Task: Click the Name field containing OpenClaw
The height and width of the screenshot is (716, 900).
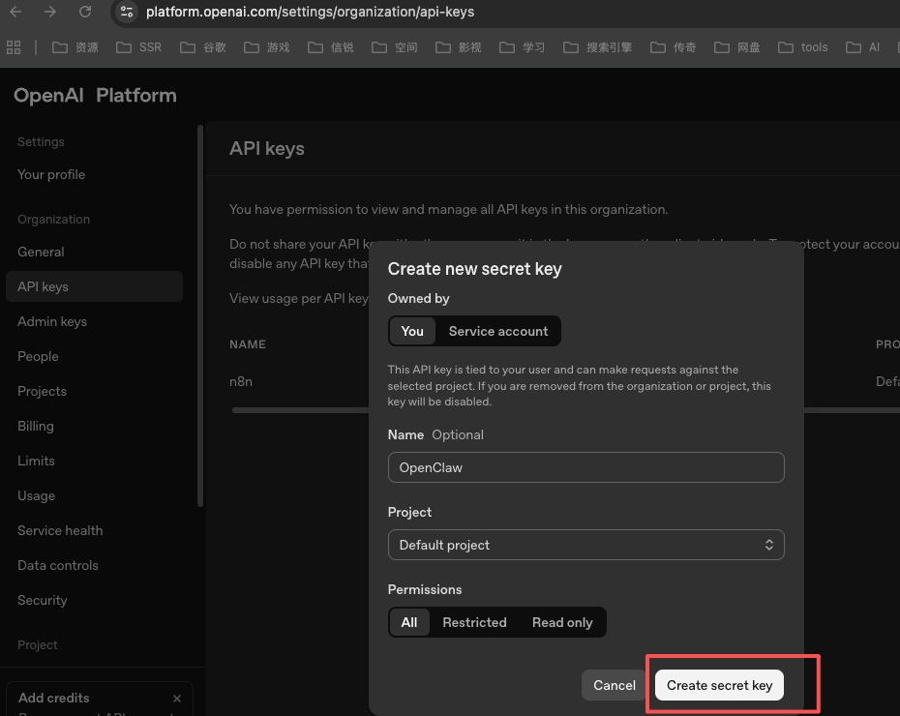Action: click(x=585, y=467)
